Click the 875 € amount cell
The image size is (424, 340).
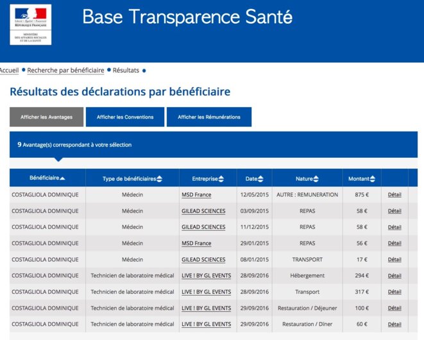pos(362,195)
